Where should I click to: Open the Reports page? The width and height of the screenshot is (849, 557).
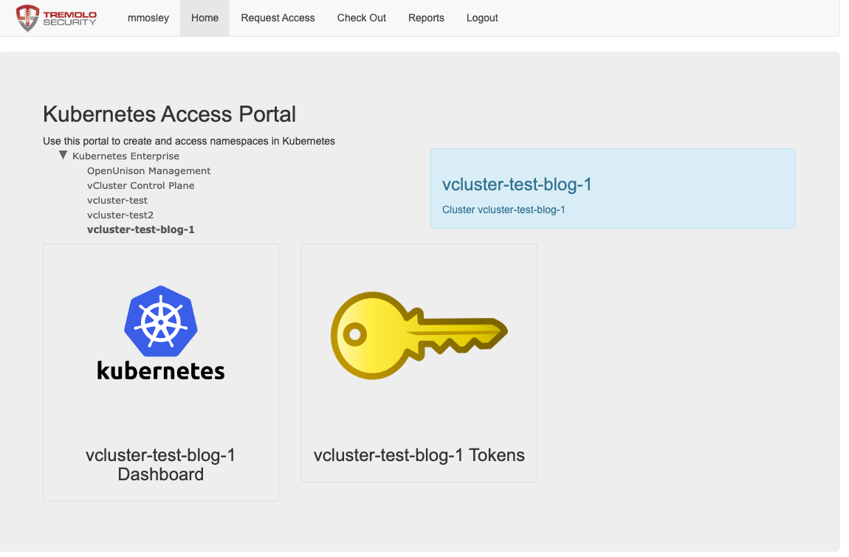pyautogui.click(x=426, y=18)
